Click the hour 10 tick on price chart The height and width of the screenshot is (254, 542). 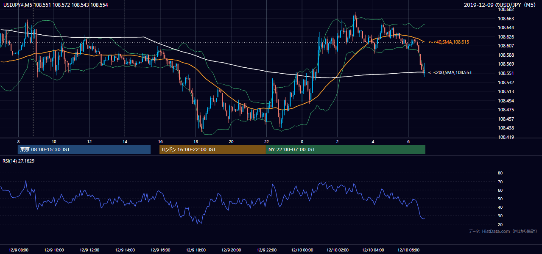point(54,141)
